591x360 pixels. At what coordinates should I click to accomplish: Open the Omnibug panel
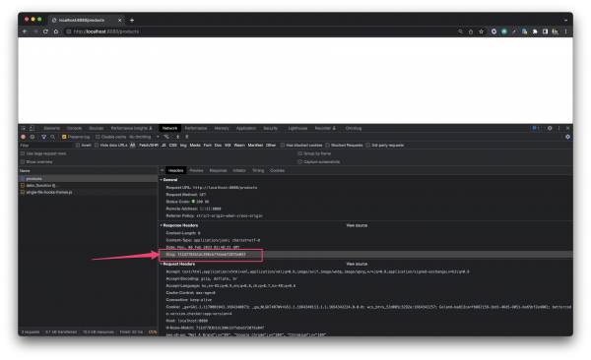click(x=354, y=128)
